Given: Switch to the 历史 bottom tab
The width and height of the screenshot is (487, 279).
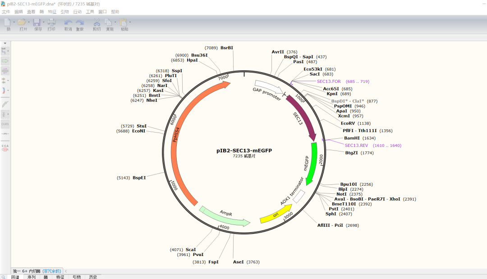Looking at the screenshot, I should [93, 277].
